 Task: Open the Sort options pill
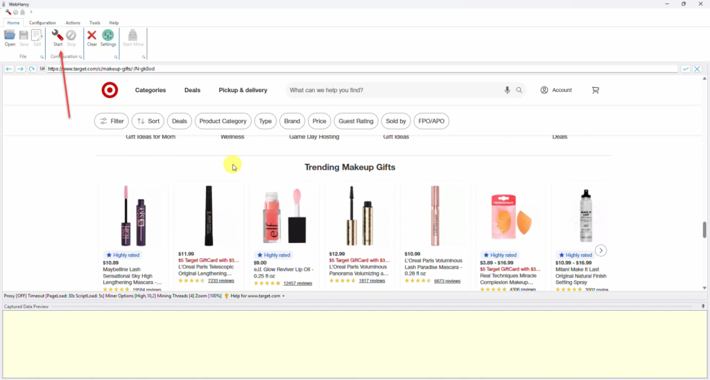coord(148,121)
